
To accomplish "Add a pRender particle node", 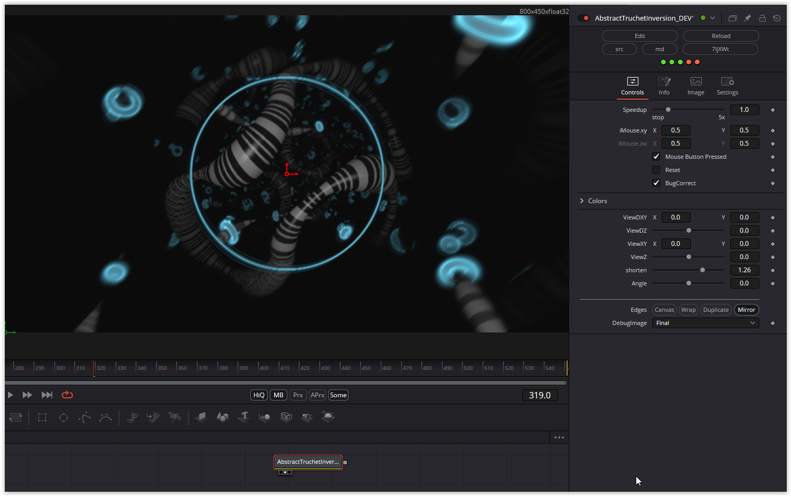I will coord(175,417).
